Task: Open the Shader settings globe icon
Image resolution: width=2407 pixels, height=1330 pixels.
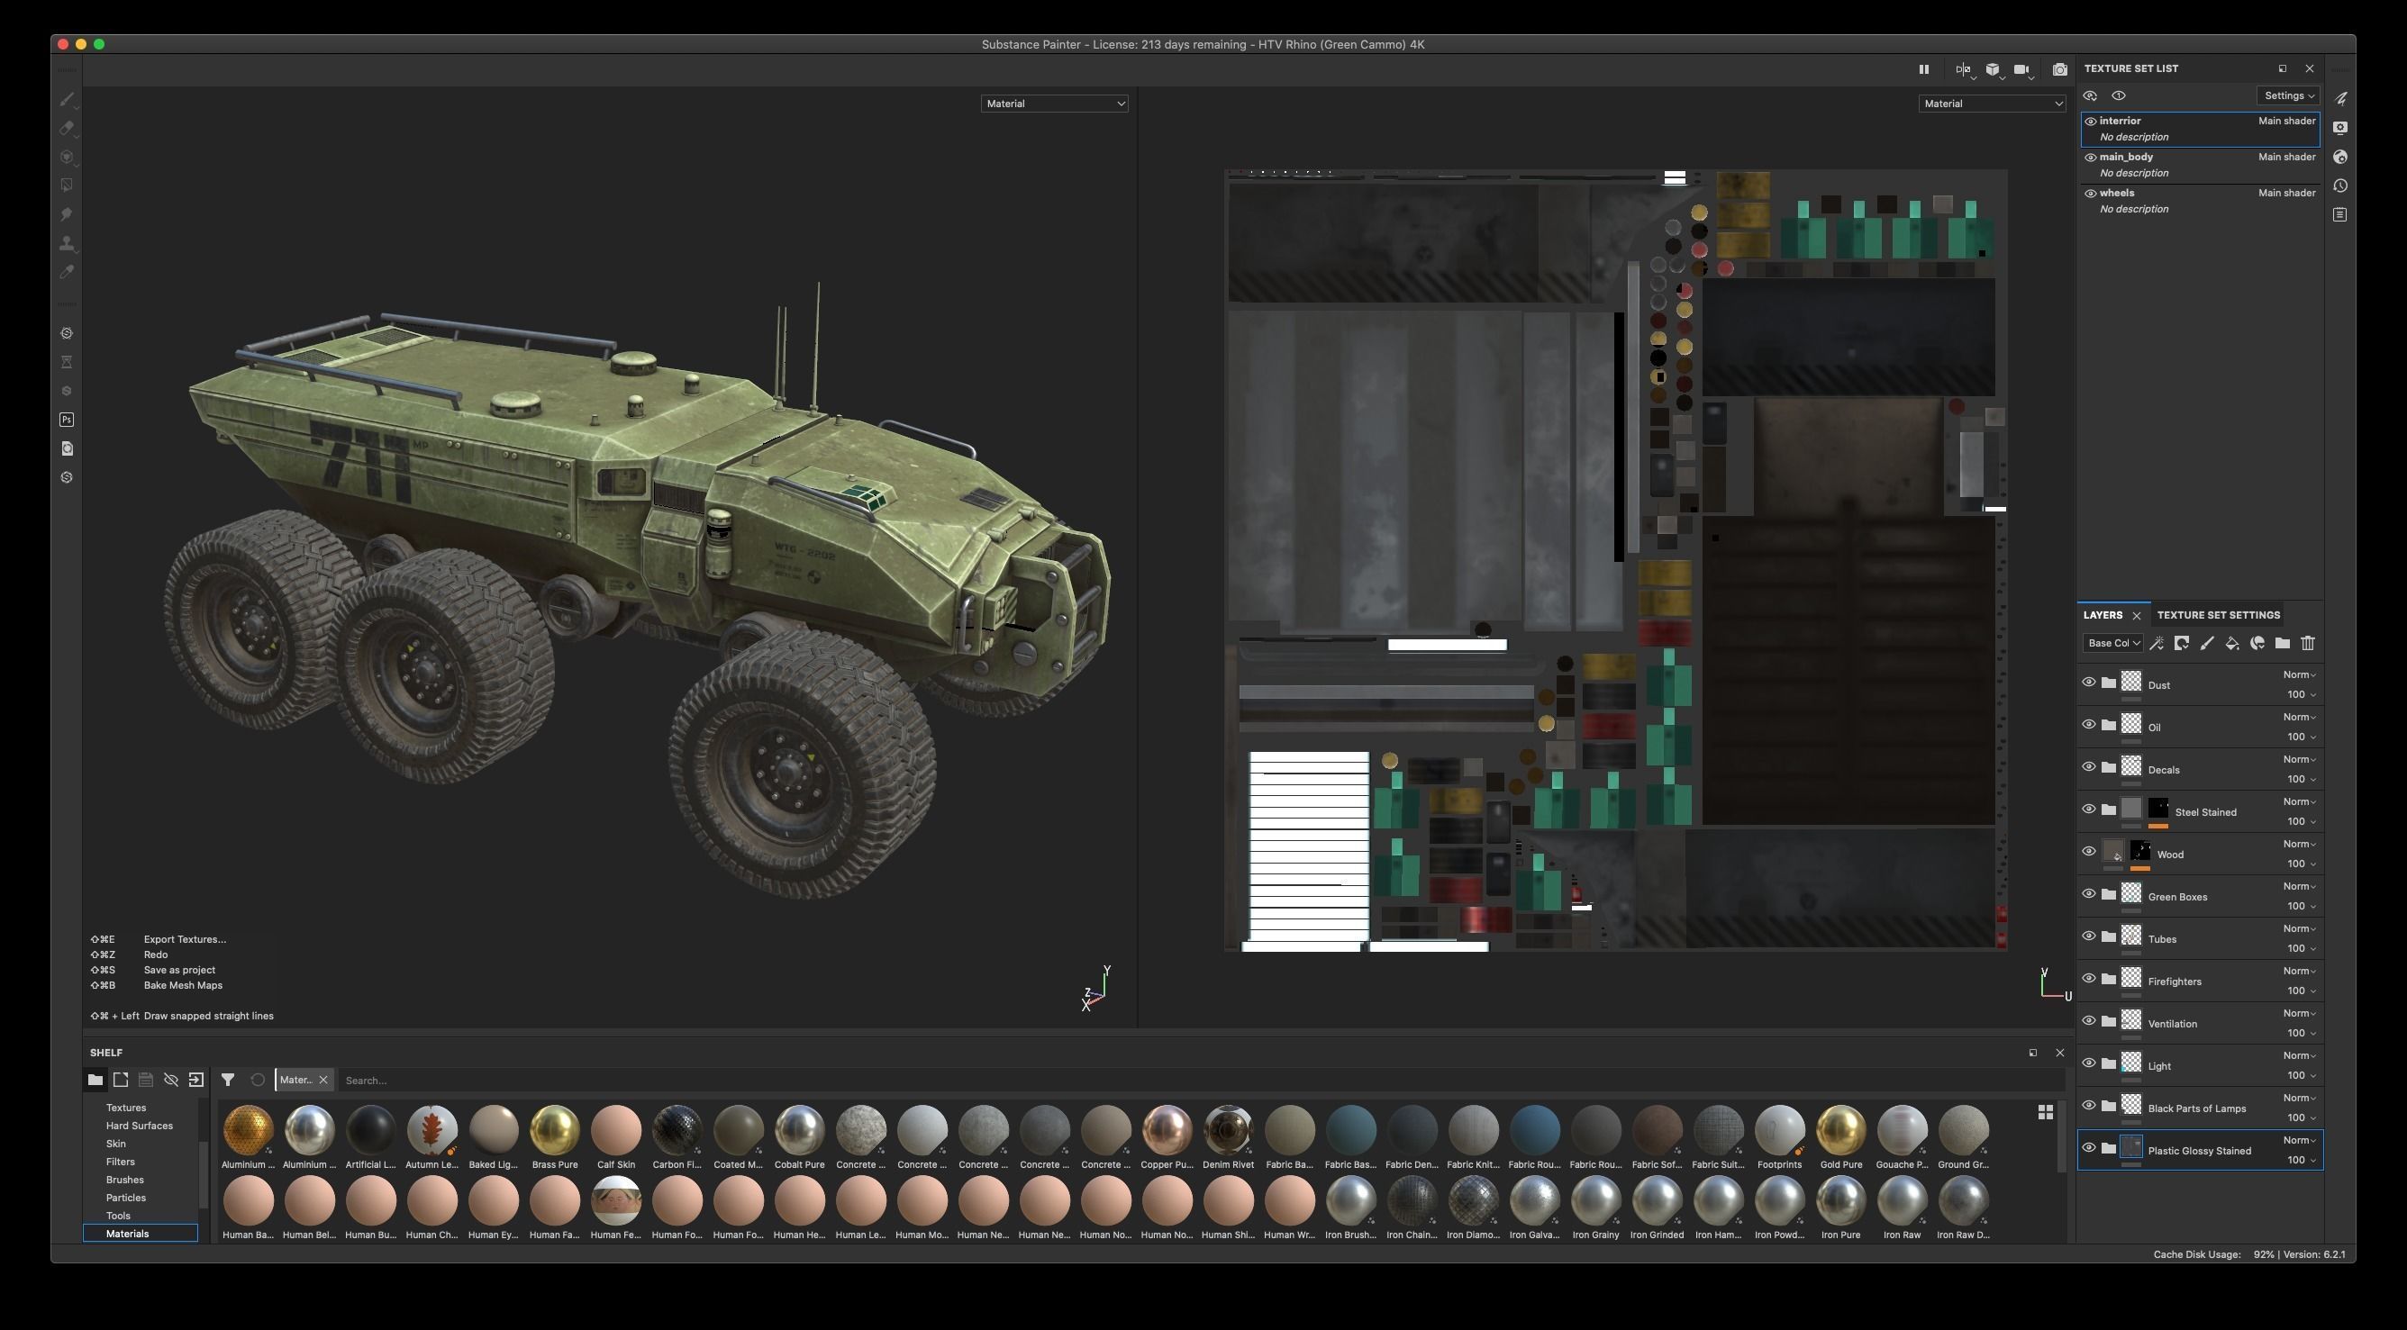Action: tap(2339, 157)
